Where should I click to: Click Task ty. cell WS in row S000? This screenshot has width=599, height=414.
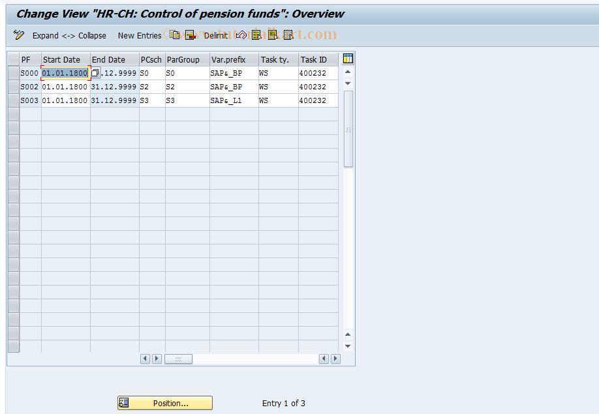(278, 73)
